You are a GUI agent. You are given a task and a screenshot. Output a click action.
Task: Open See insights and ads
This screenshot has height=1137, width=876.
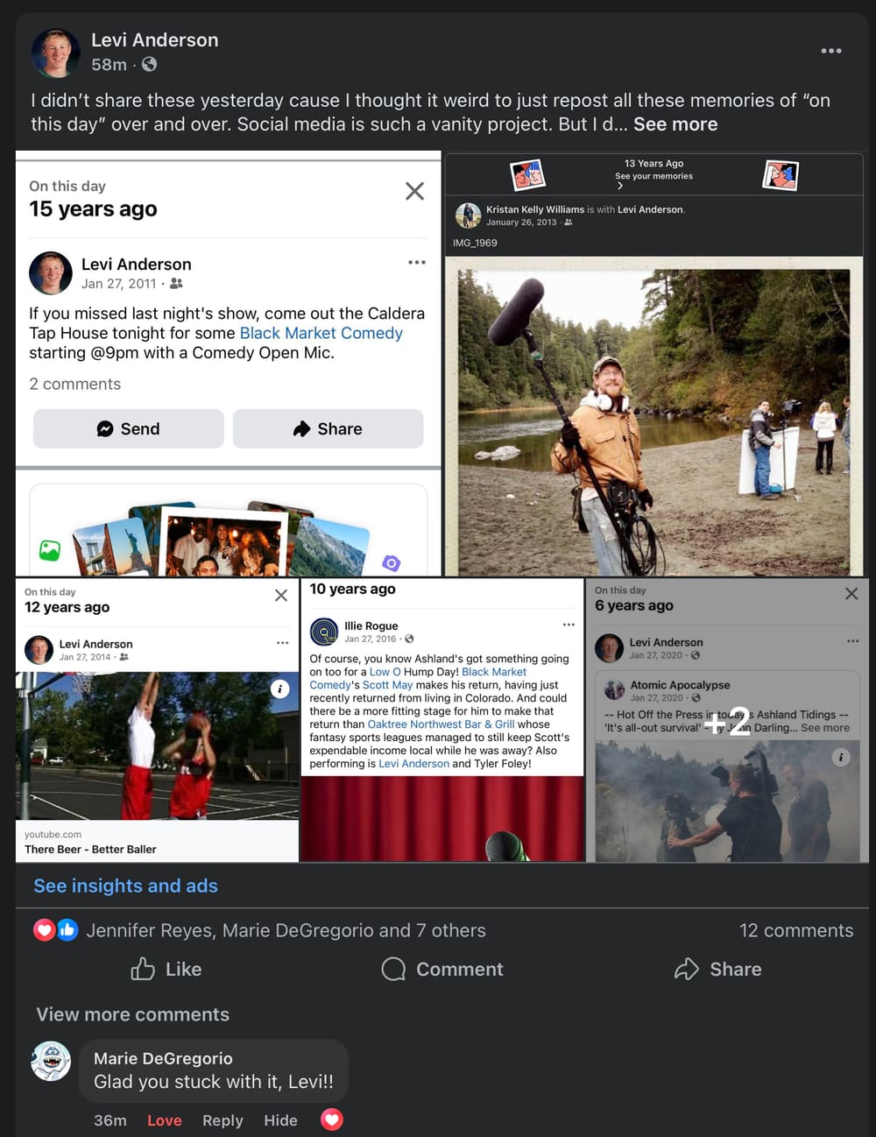(x=125, y=886)
